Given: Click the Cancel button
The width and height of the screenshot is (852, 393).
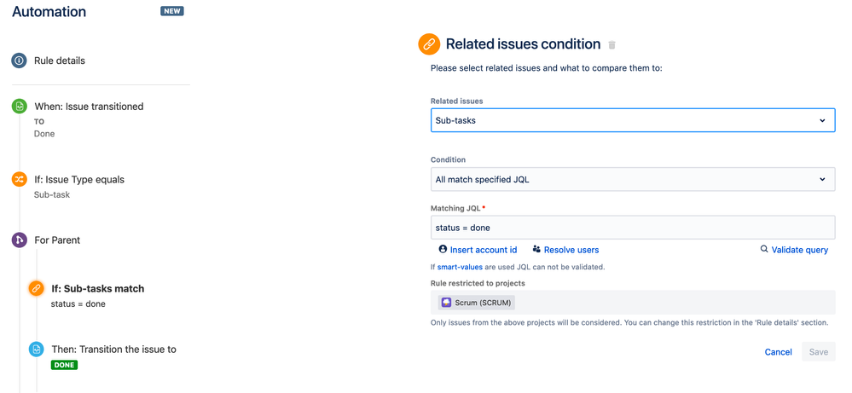Looking at the screenshot, I should coord(778,352).
